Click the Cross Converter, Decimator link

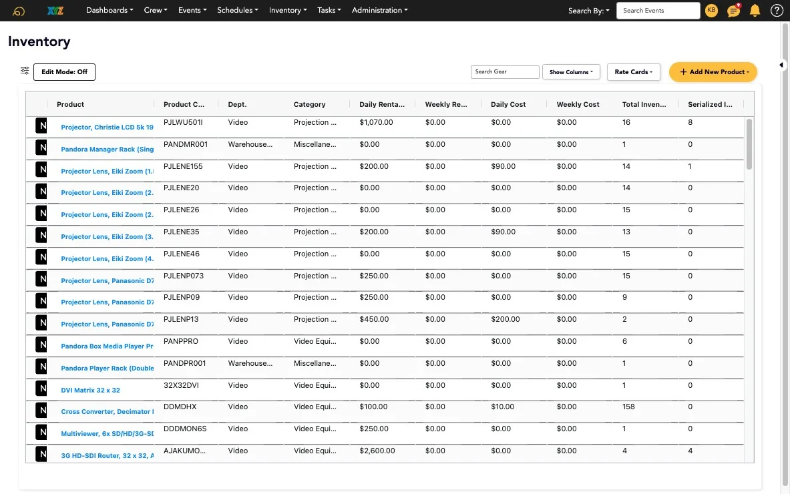[x=106, y=411]
